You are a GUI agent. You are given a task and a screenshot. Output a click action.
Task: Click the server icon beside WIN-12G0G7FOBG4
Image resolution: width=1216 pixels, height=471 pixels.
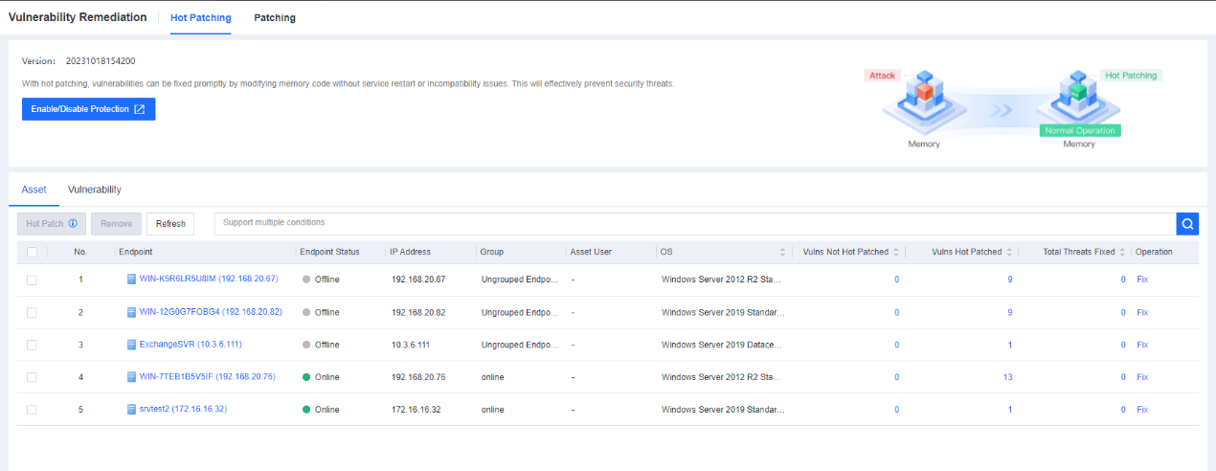(132, 312)
